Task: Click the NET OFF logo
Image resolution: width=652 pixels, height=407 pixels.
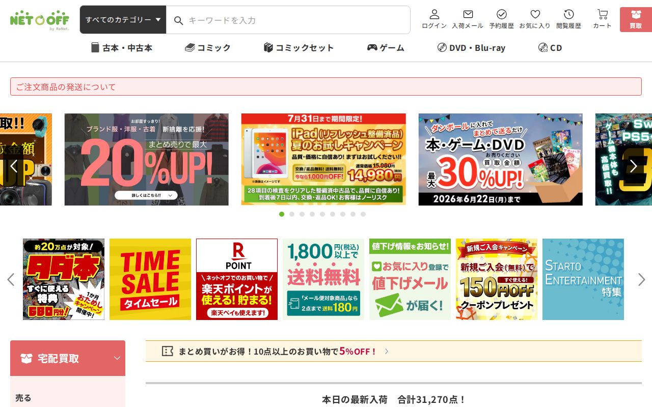Action: point(39,20)
